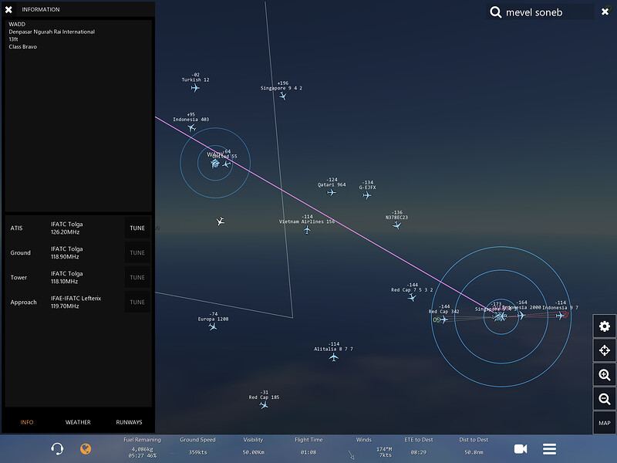617x463 pixels.
Task: Open the camera view icon
Action: tap(520, 449)
